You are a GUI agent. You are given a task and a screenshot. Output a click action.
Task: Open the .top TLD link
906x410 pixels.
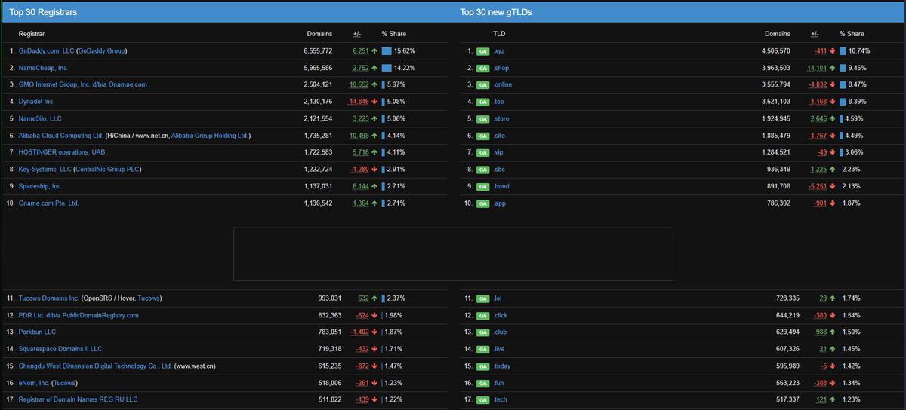pos(499,101)
